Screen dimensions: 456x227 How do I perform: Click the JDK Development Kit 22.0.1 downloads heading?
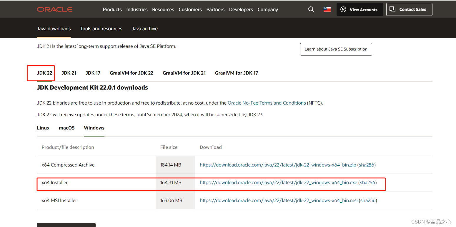pos(92,88)
